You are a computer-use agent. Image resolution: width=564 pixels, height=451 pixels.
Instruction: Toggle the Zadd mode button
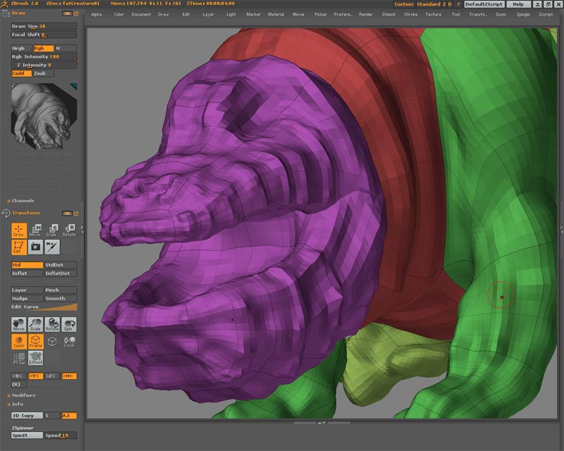point(20,73)
